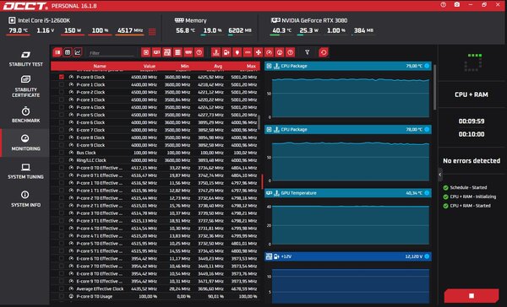507x307 pixels.
Task: Tick the Ring/LLC Clock checkbox
Action: [62, 160]
